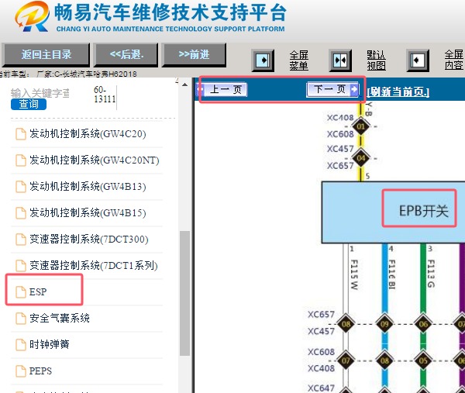Click lower node 07 on F115 W wire
Viewport: 465px width, 393px height.
[x=346, y=360]
